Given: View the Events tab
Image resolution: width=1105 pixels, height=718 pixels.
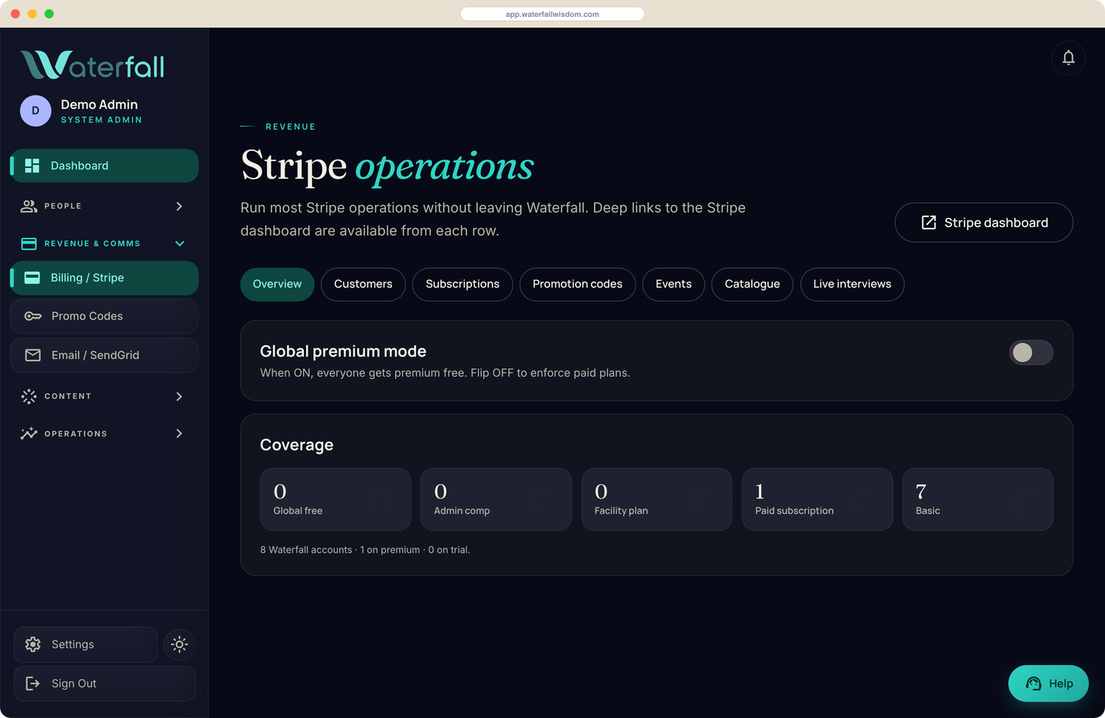Looking at the screenshot, I should coord(674,285).
